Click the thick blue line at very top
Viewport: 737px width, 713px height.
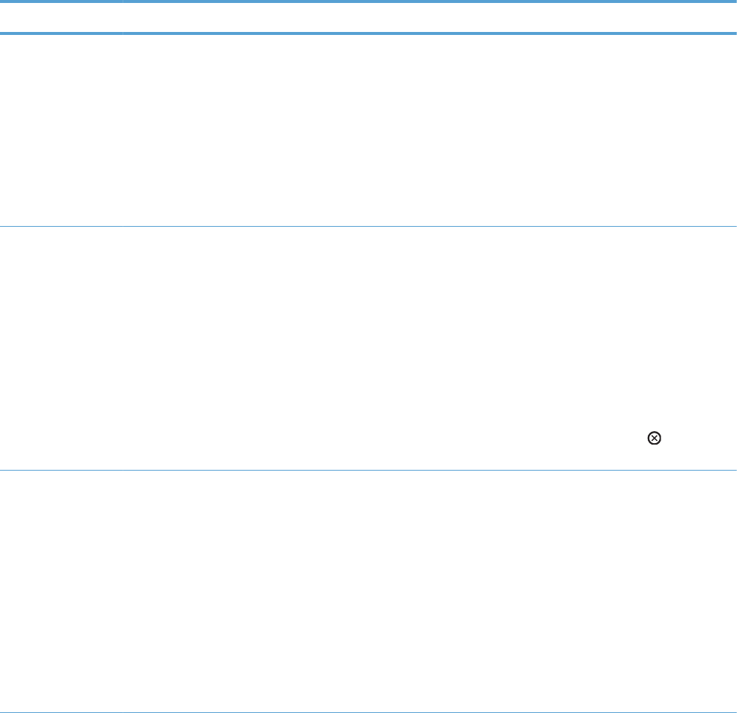[368, 1]
